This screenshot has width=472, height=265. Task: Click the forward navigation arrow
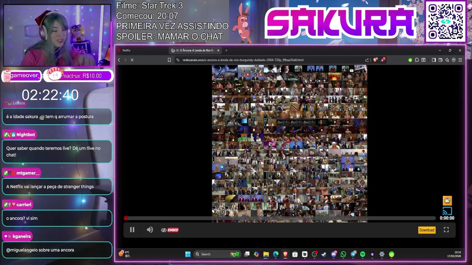[x=125, y=60]
